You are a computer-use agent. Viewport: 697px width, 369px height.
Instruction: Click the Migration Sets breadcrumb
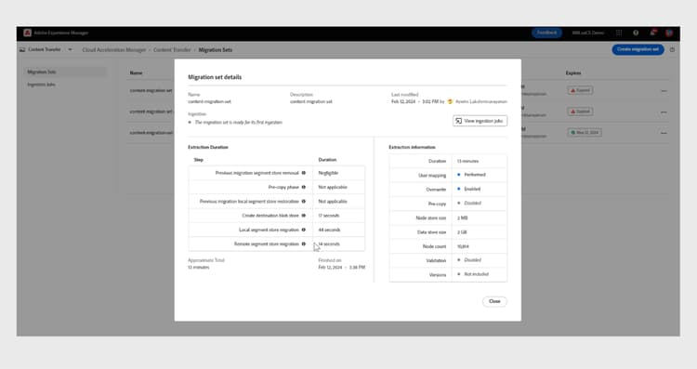pos(216,50)
